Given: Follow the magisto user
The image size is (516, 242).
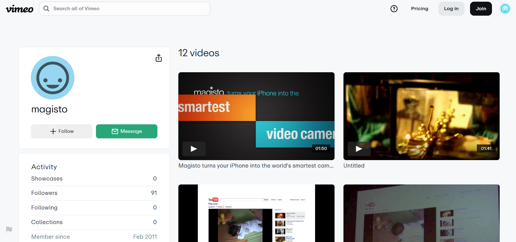Looking at the screenshot, I should click(x=62, y=131).
